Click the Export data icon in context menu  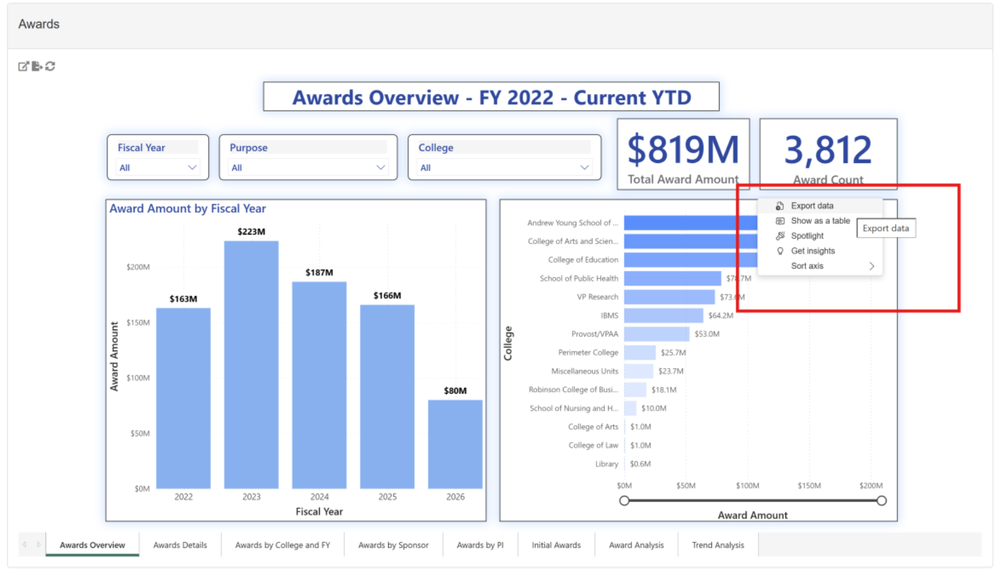pos(780,206)
